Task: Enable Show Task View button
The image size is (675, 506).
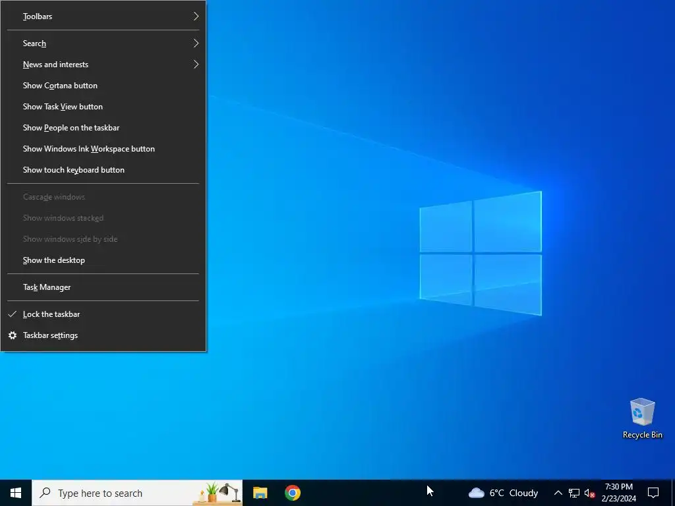Action: (103, 107)
